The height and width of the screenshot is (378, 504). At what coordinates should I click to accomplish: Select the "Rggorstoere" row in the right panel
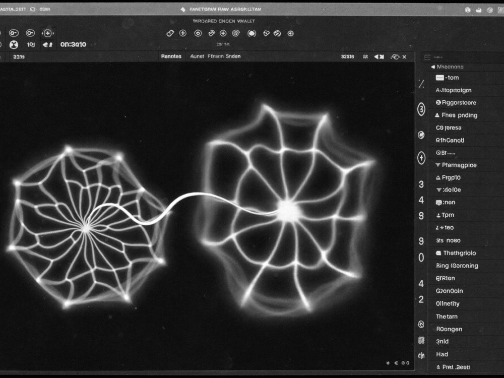tap(466, 102)
